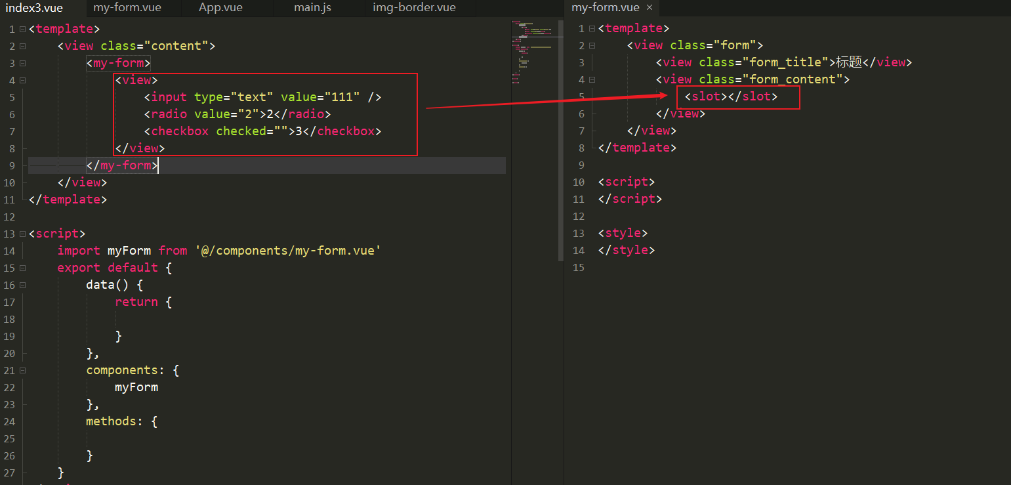
Task: Fold the view class="form" block in right pane
Action: [x=592, y=46]
